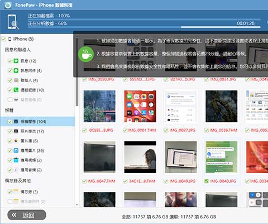Click the notes attachments icon (0)
The height and width of the screenshot is (224, 268).
[16, 201]
